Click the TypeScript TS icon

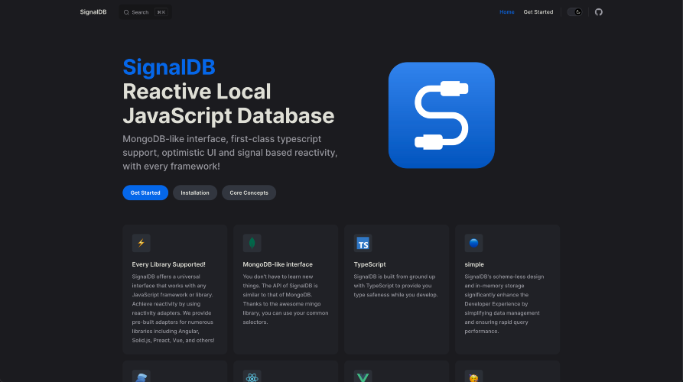[363, 243]
